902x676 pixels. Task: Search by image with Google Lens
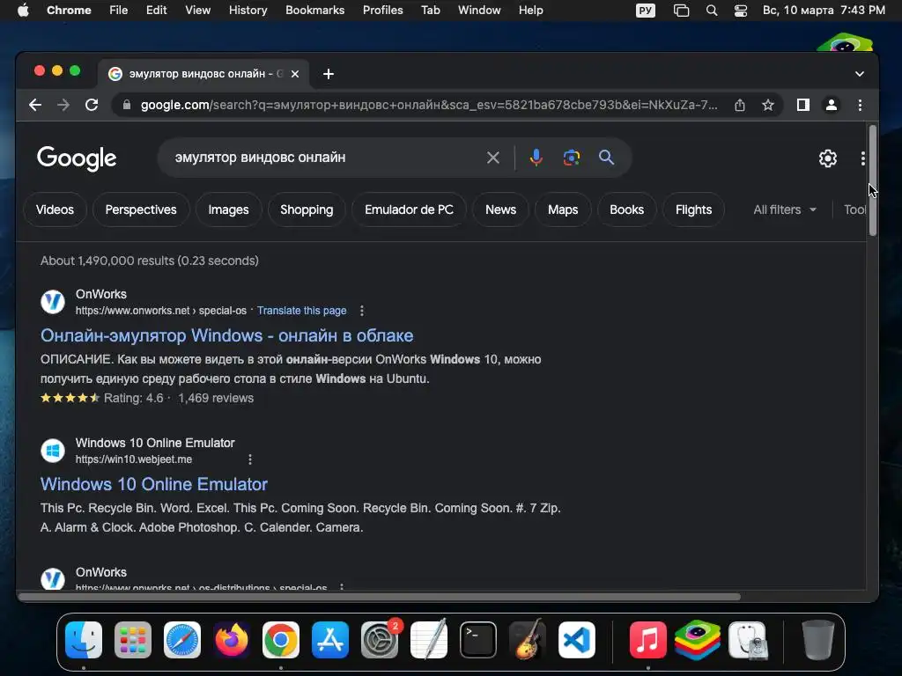point(571,158)
